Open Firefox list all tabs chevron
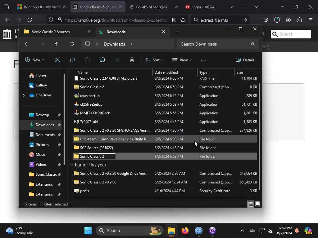Image resolution: width=318 pixels, height=238 pixels. pyautogui.click(x=256, y=7)
